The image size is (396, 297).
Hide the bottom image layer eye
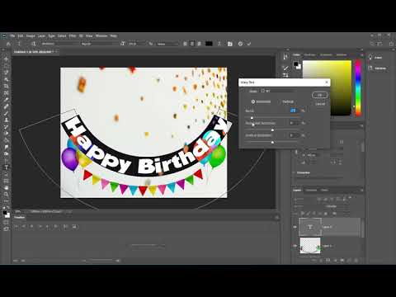coord(295,246)
